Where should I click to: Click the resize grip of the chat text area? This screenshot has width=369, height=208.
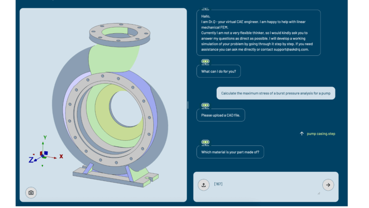click(x=319, y=194)
